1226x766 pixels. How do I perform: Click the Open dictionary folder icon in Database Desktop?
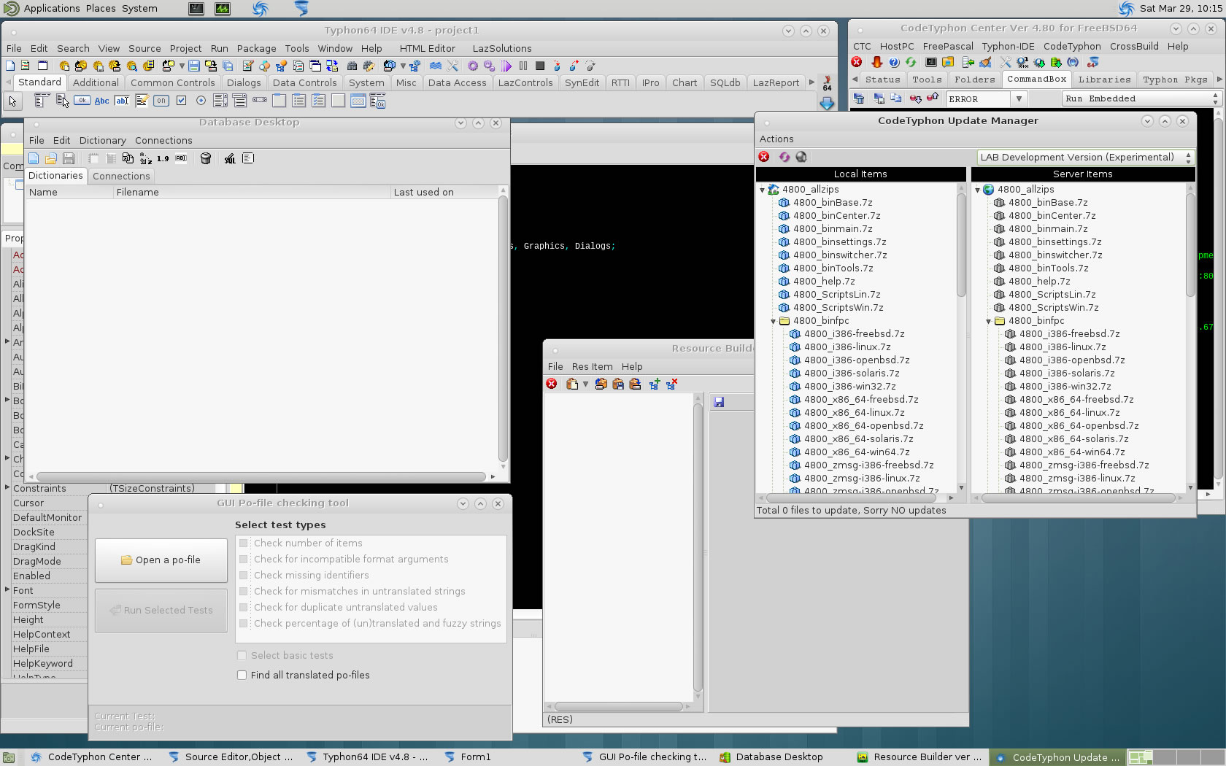pos(50,158)
